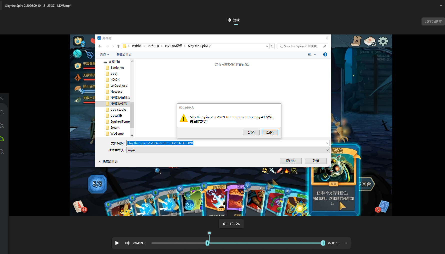
Task: Collapse the 隐藏文件夹 folders pane
Action: 108,162
